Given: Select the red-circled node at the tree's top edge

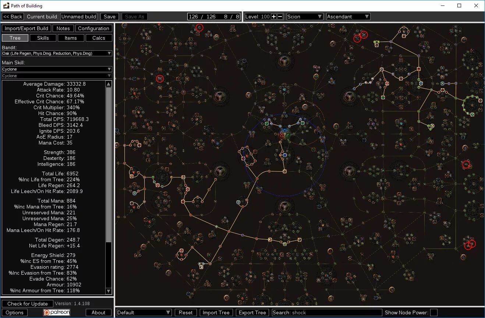Looking at the screenshot, I should coord(199,28).
